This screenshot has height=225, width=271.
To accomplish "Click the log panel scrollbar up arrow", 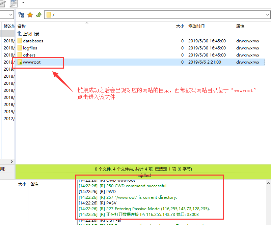I will pyautogui.click(x=268, y=183).
